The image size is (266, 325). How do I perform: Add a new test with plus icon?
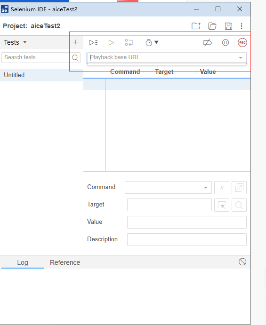75,42
